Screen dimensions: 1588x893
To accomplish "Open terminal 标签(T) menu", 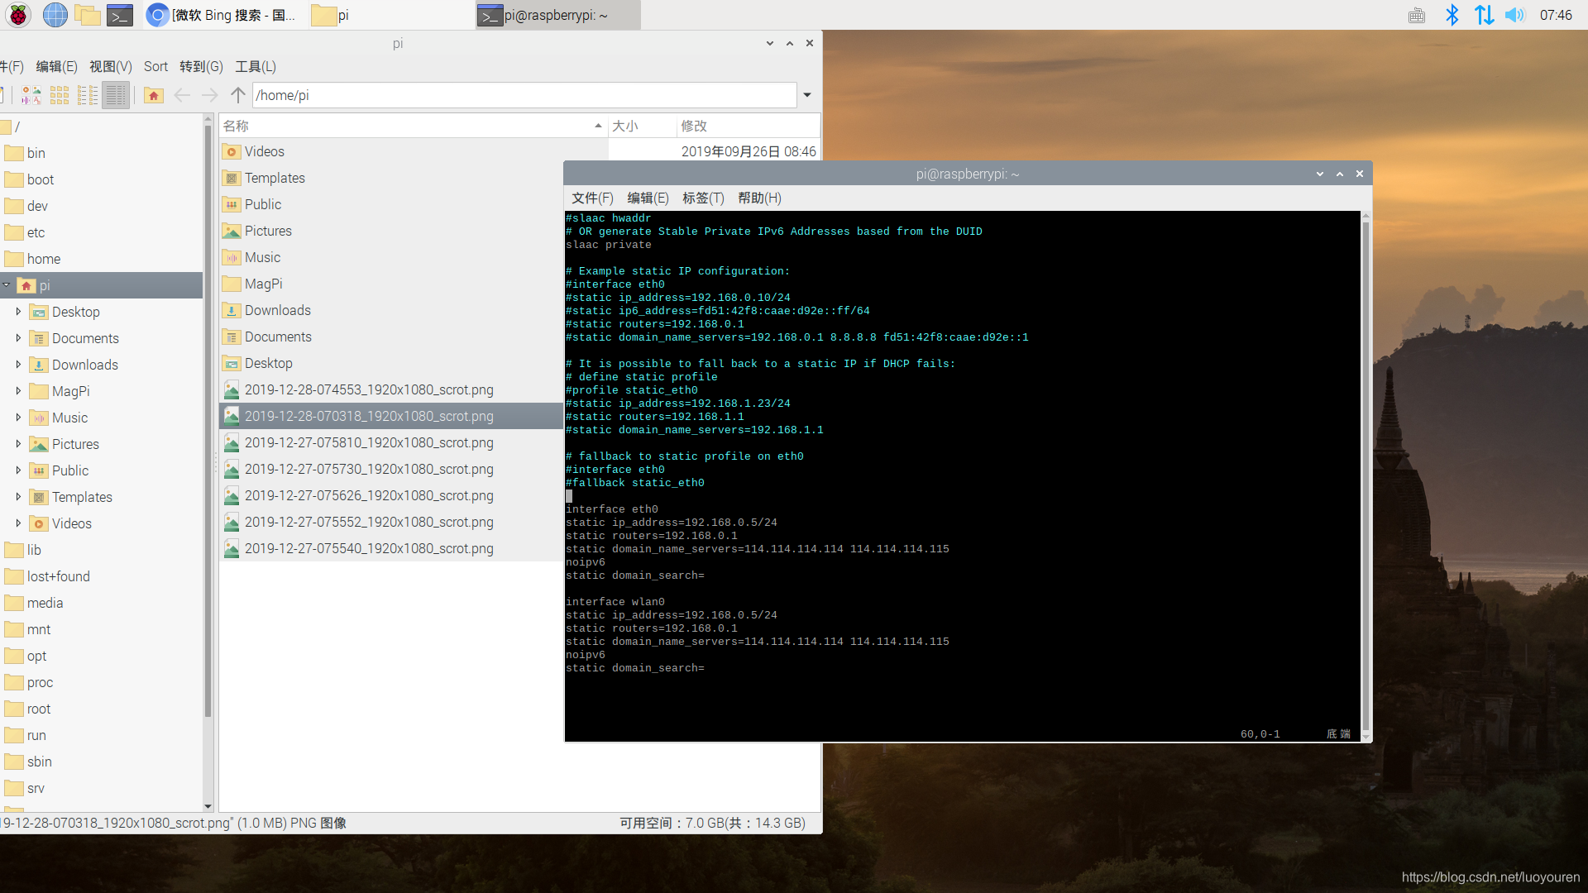I will point(702,198).
